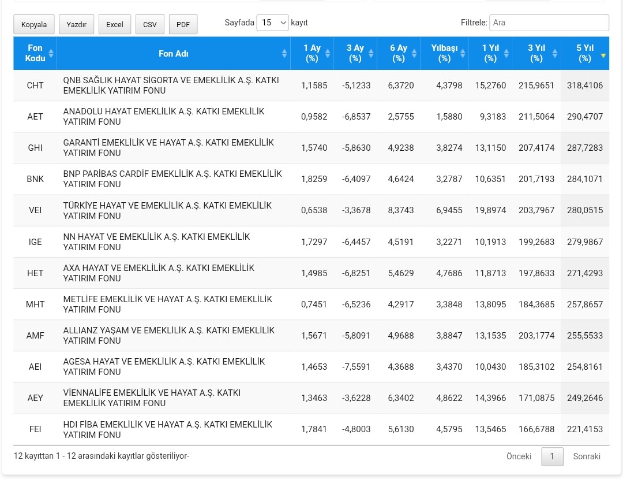Select QNB Sağlık Hayat Sigorta fund name
Viewport: 623px width, 483px height.
pyautogui.click(x=171, y=86)
